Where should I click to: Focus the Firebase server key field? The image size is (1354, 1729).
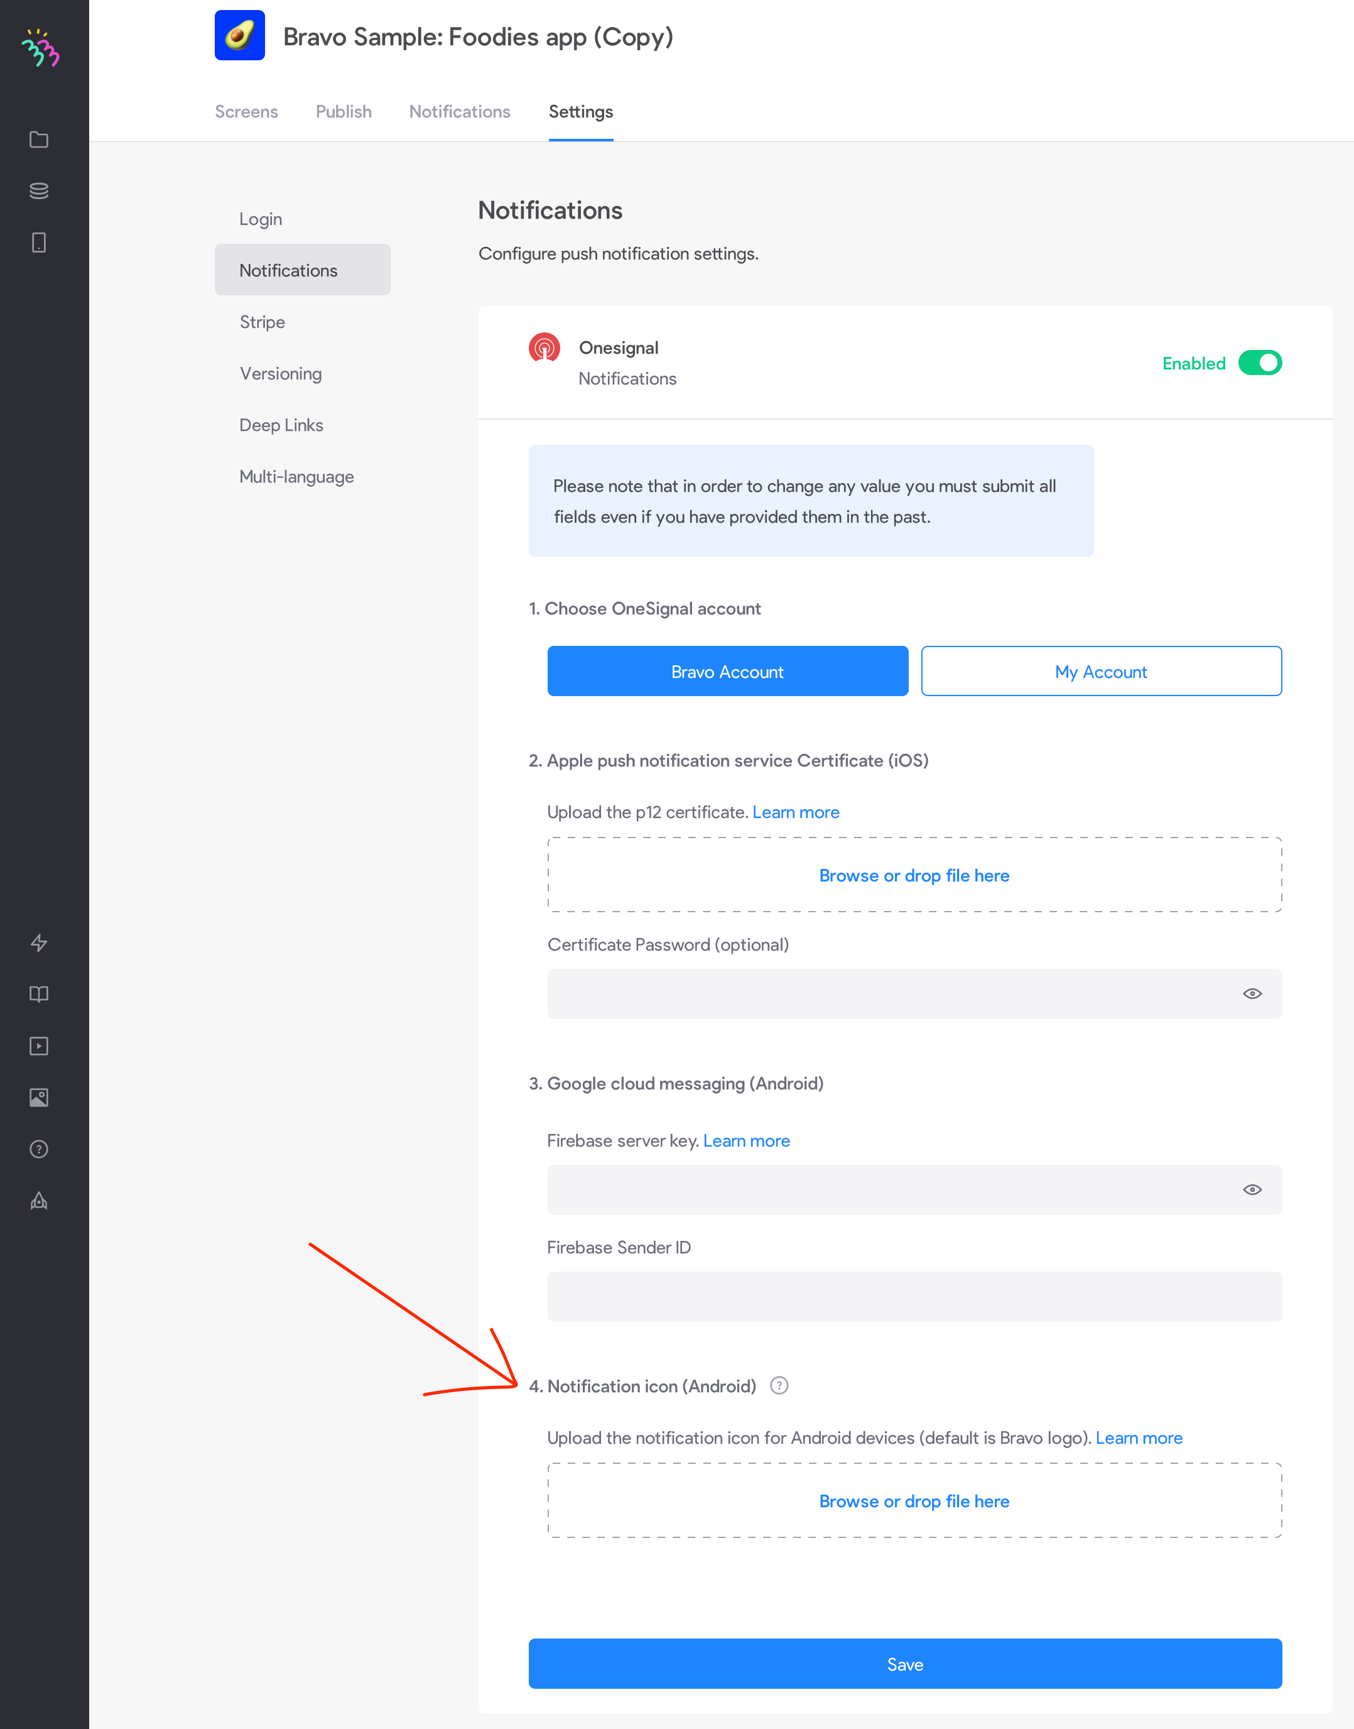coord(915,1190)
